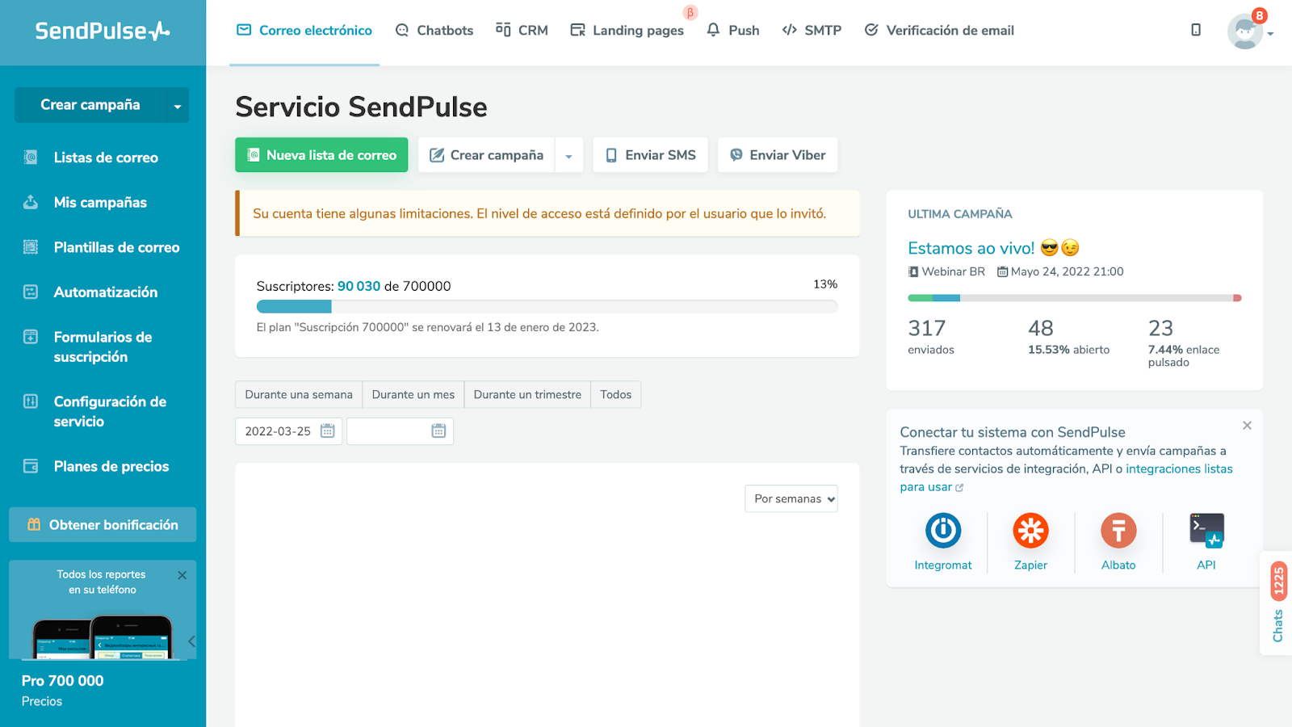The width and height of the screenshot is (1292, 727).
Task: Click the Automatización sidebar icon
Action: coord(31,292)
